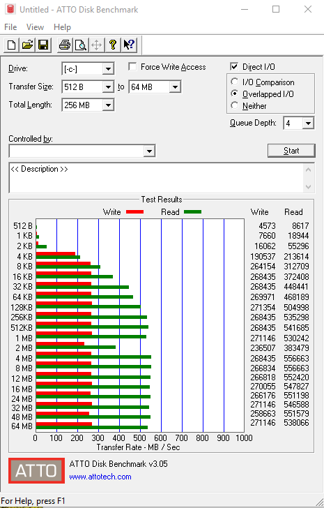Click the New document toolbar icon
Screen dimensions: 324x508
[12, 45]
